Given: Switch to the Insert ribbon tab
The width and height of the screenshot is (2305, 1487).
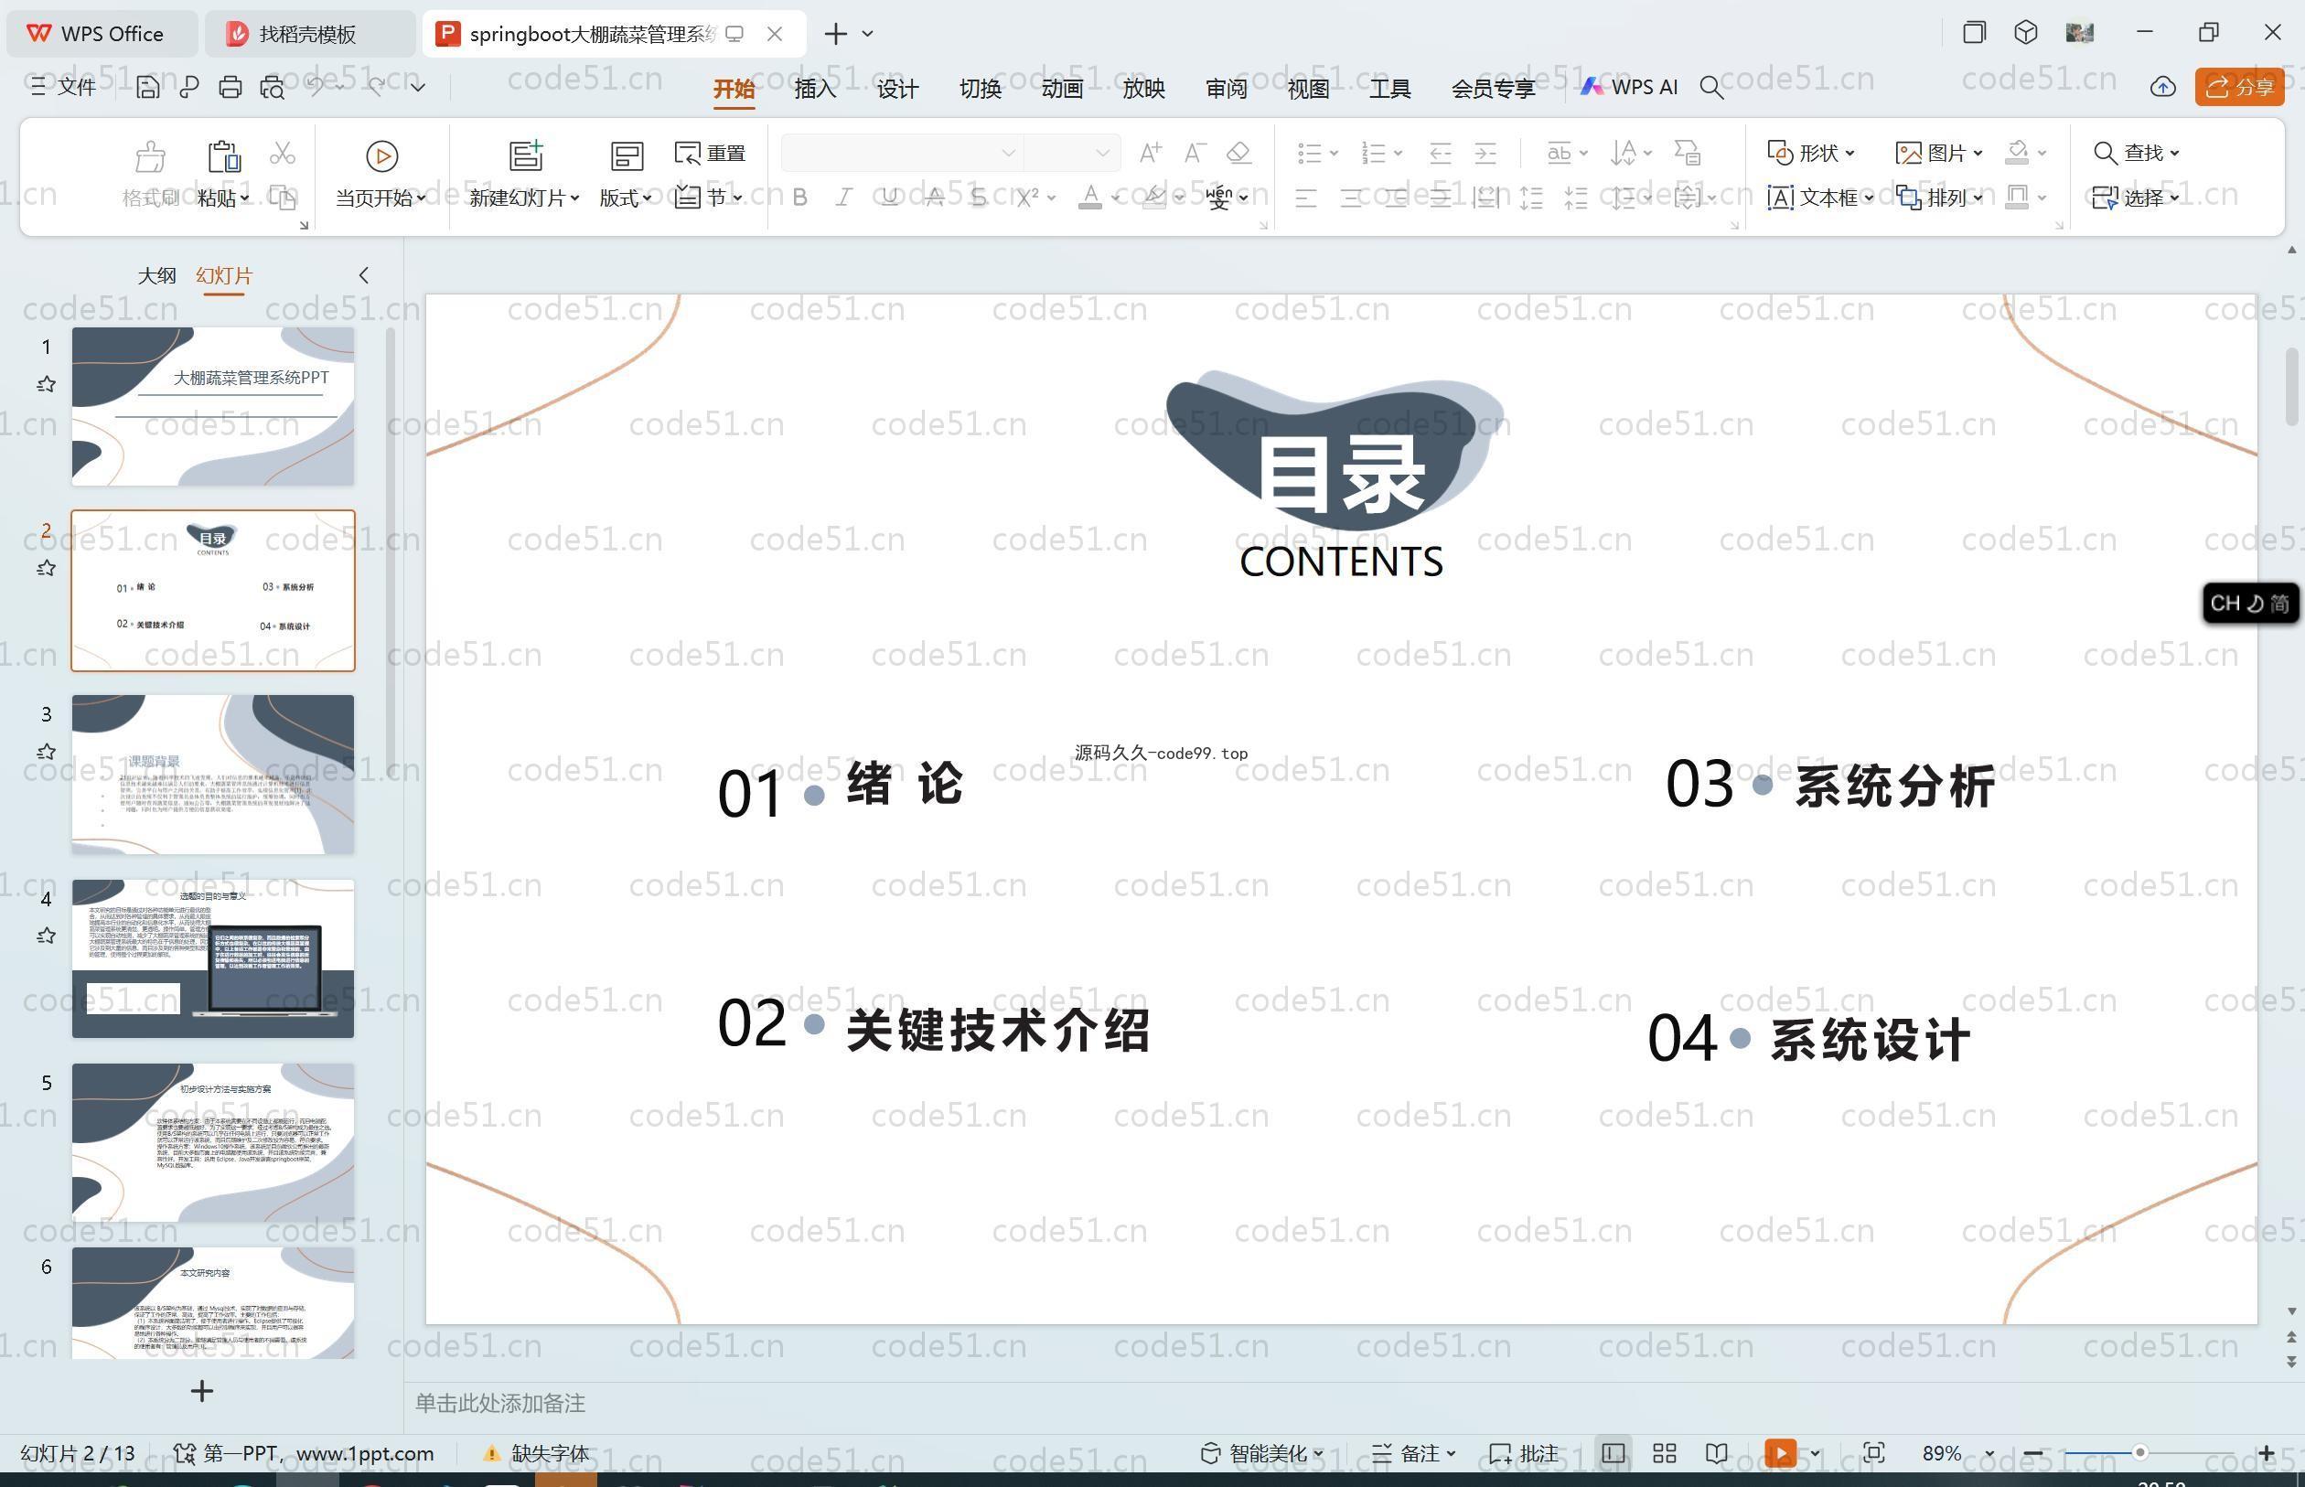Looking at the screenshot, I should [x=815, y=88].
